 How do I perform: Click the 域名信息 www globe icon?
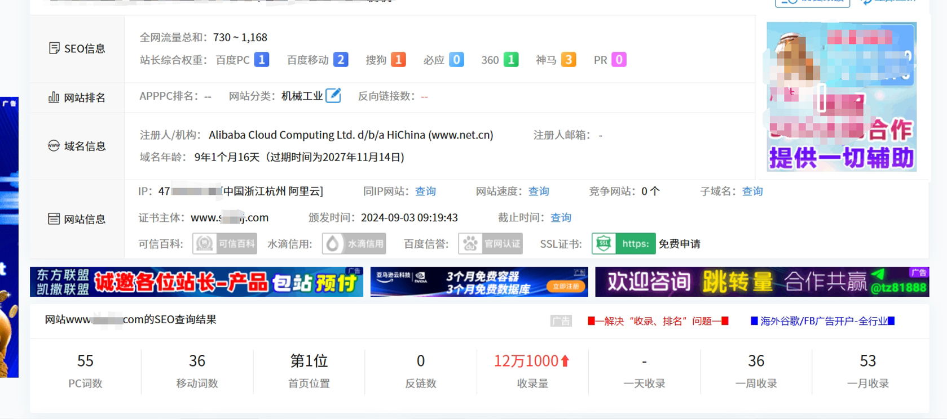54,146
